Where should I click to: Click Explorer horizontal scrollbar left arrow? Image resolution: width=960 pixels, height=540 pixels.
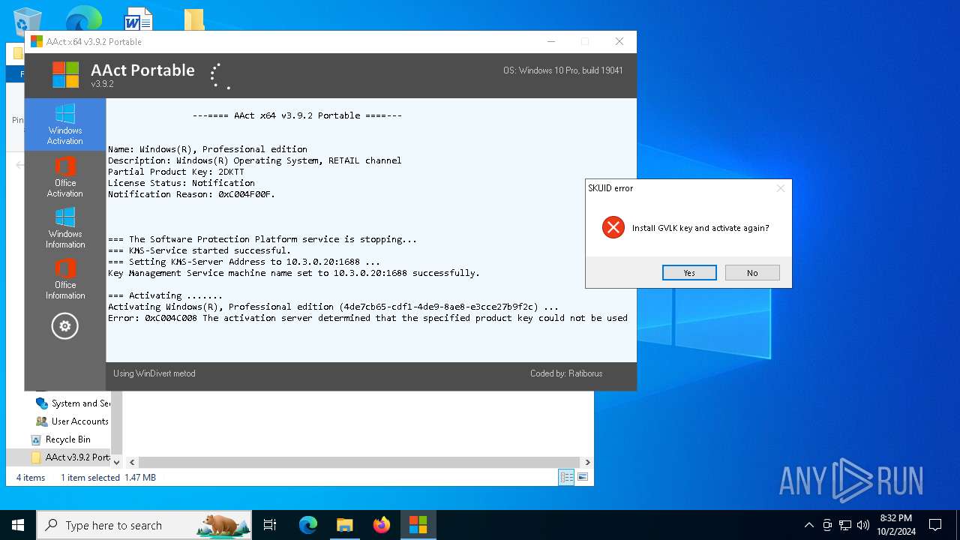click(132, 463)
